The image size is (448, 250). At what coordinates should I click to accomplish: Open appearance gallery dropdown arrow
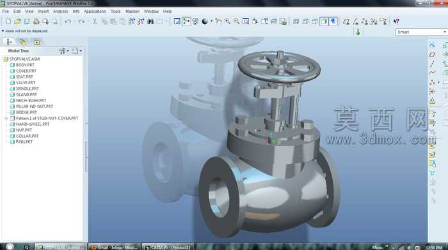click(211, 21)
